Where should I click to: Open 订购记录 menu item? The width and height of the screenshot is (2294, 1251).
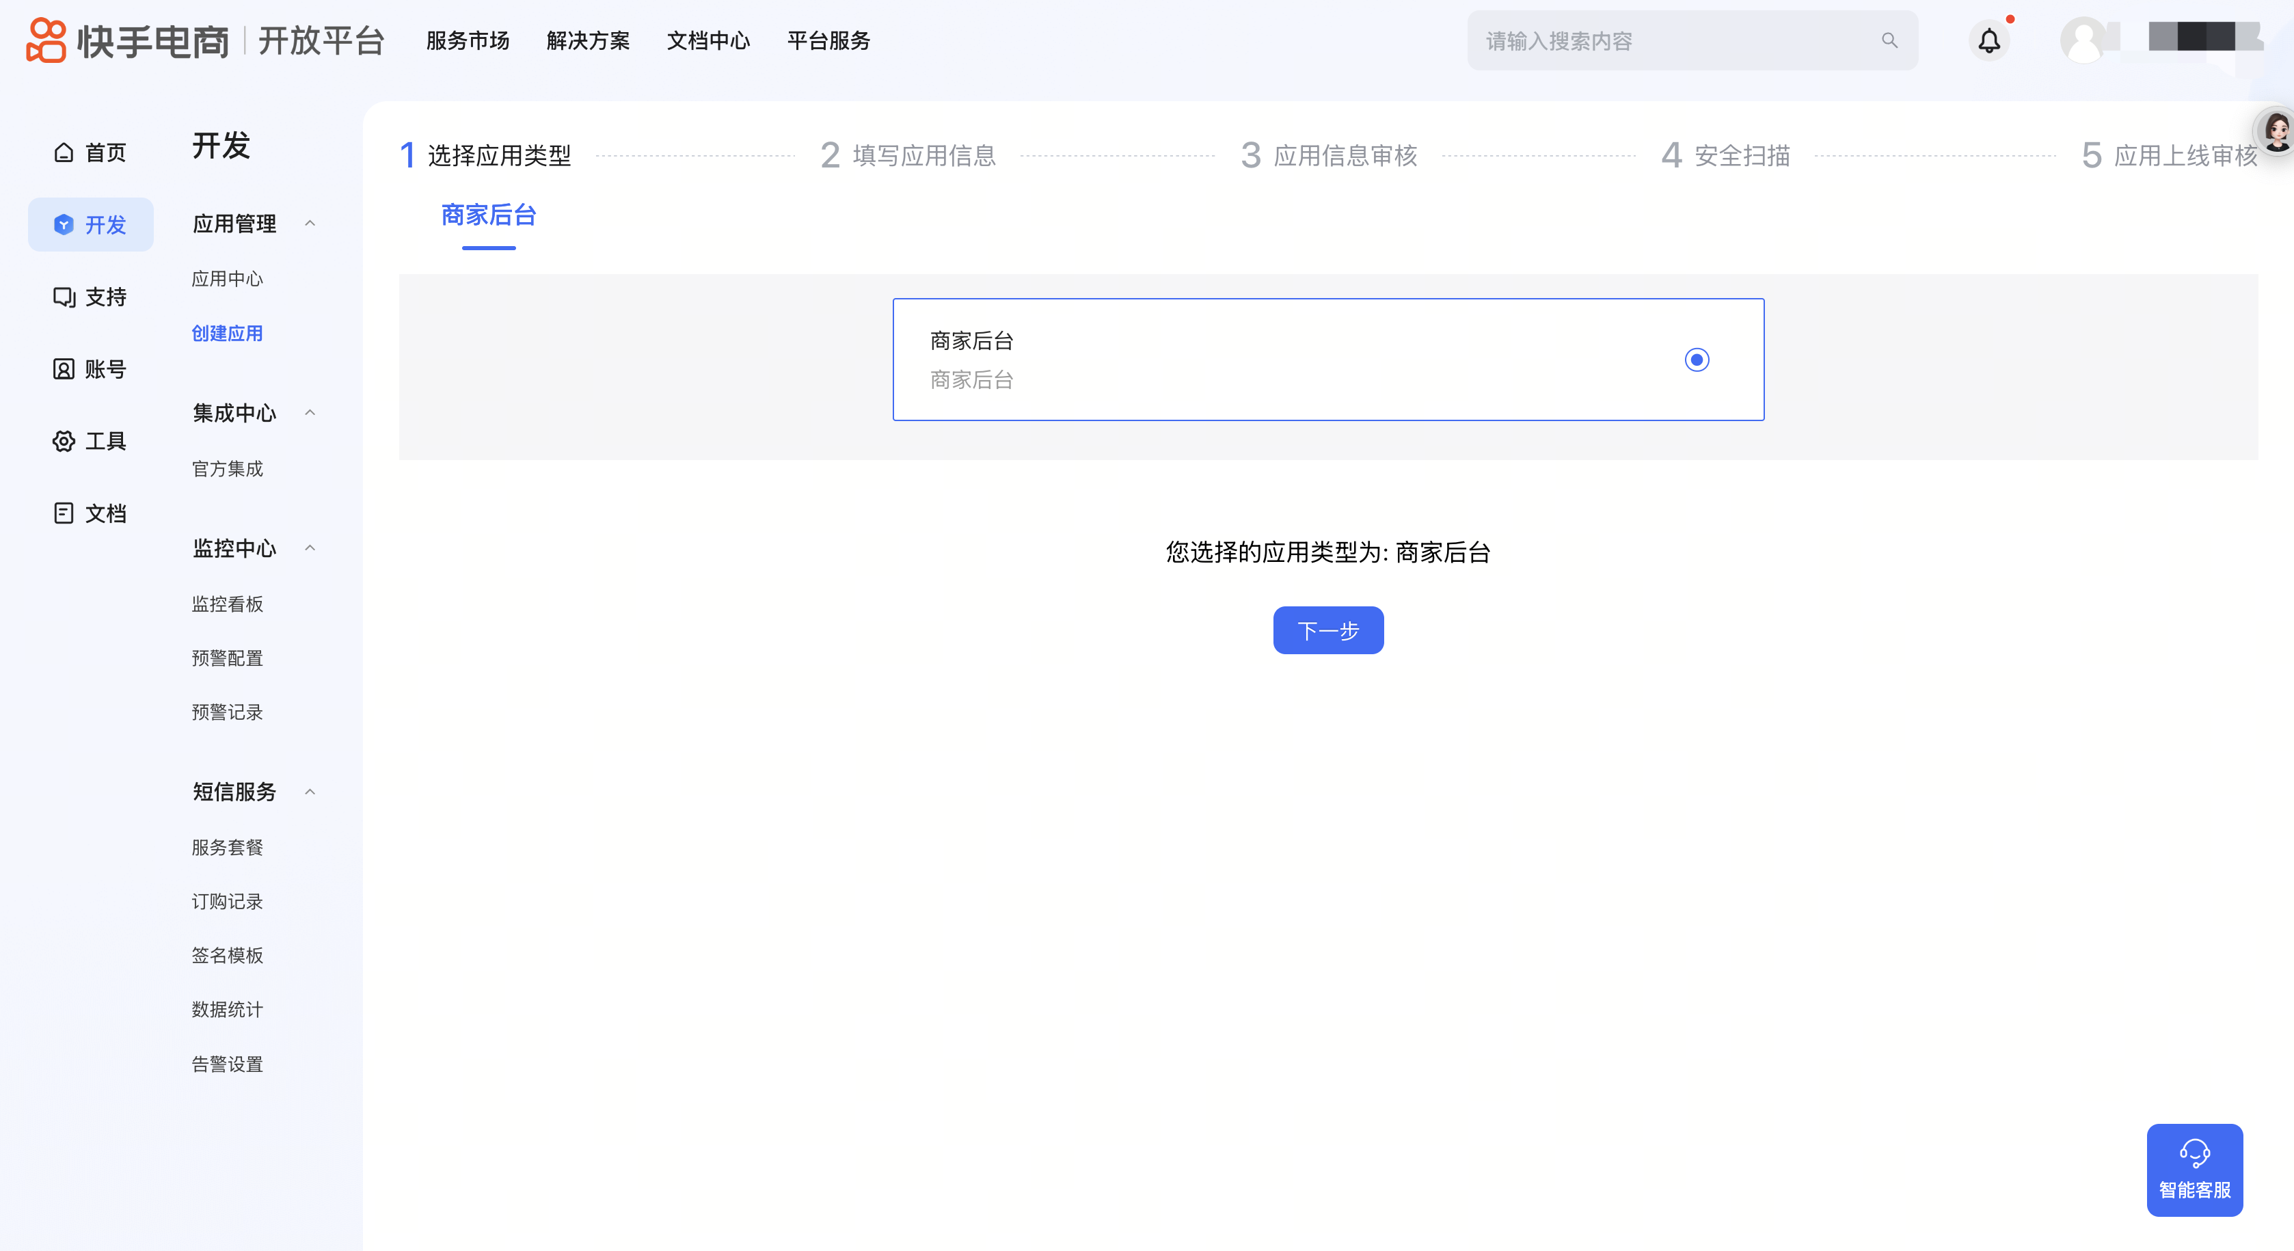227,902
